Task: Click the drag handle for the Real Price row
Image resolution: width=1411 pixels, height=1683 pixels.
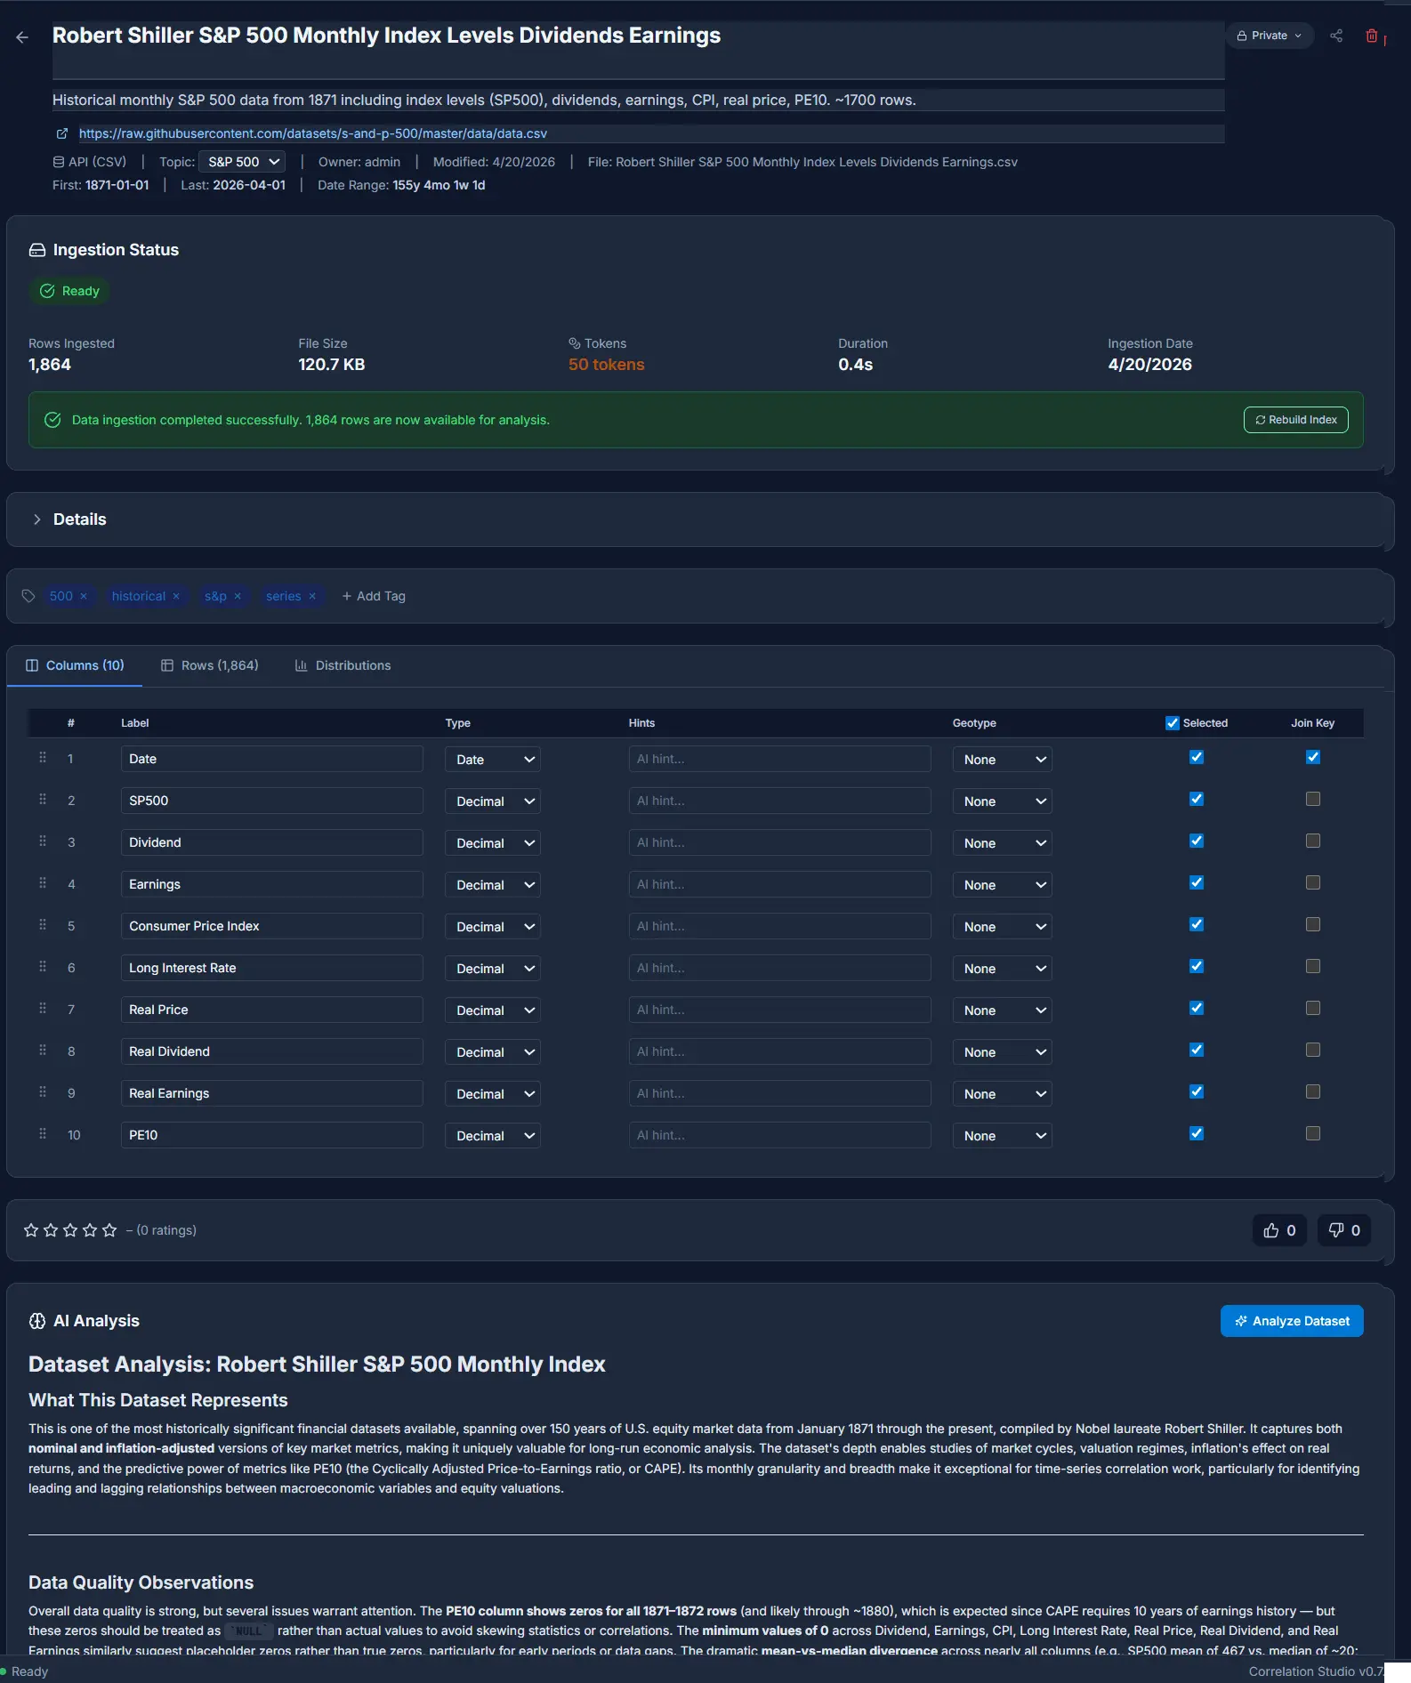Action: tap(43, 1009)
